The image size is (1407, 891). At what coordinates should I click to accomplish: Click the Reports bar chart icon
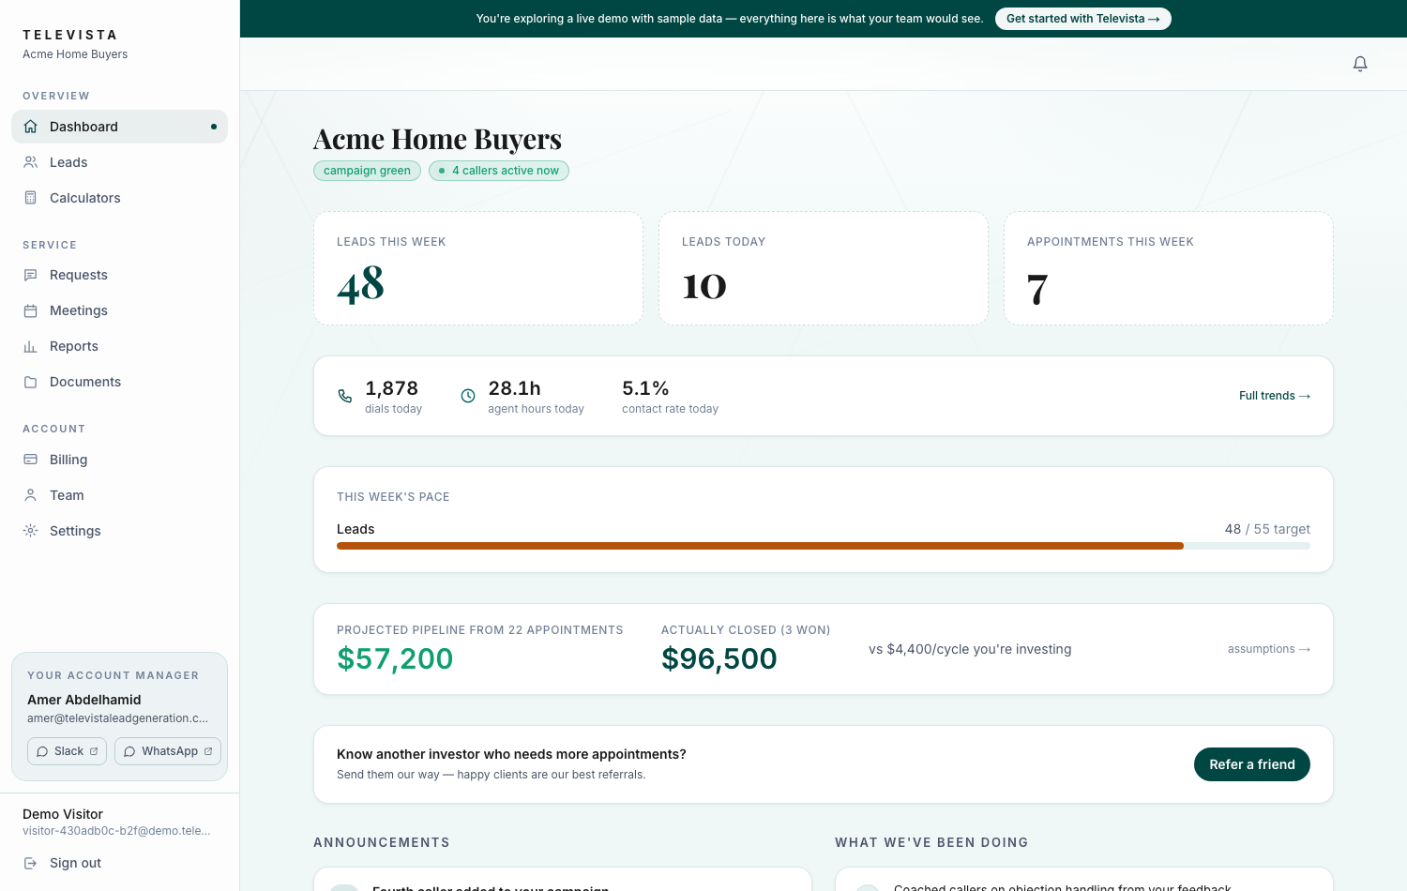click(31, 346)
